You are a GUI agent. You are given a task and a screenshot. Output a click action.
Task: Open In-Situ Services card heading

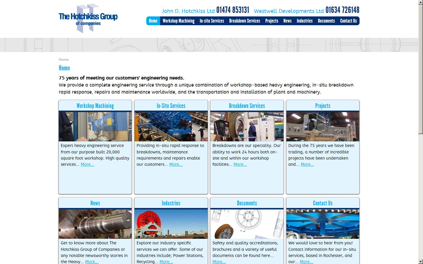point(171,106)
